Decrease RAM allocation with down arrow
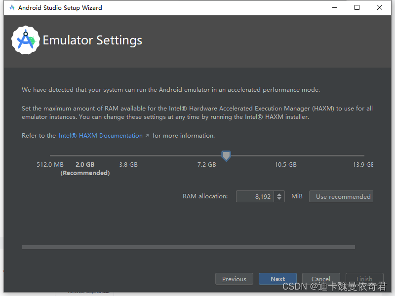 click(x=279, y=199)
